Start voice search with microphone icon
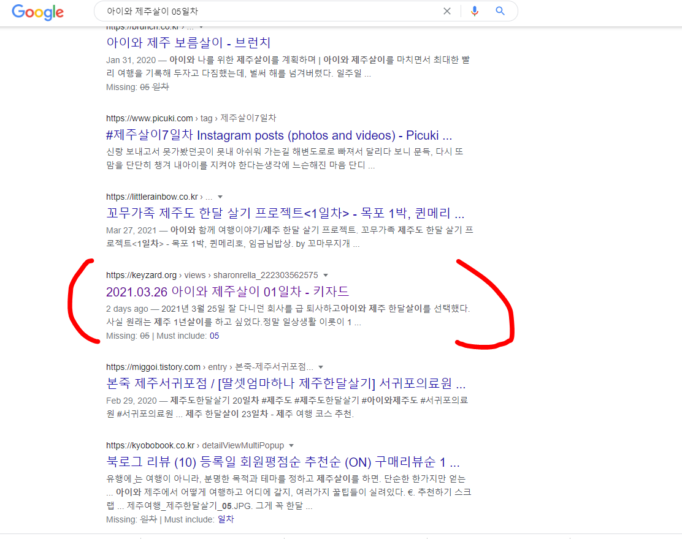The image size is (682, 539). point(475,11)
